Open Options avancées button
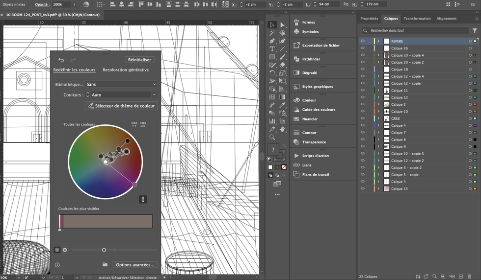Screen dimensions: 481x280 pyautogui.click(x=135, y=265)
